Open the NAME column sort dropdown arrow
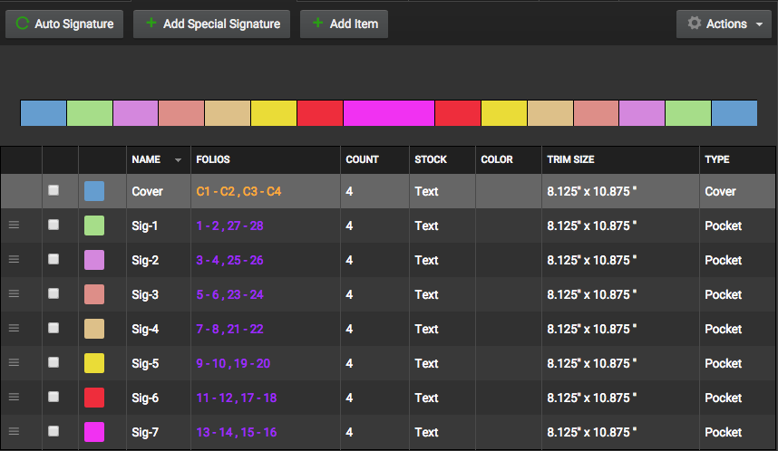The width and height of the screenshot is (778, 451). click(178, 160)
